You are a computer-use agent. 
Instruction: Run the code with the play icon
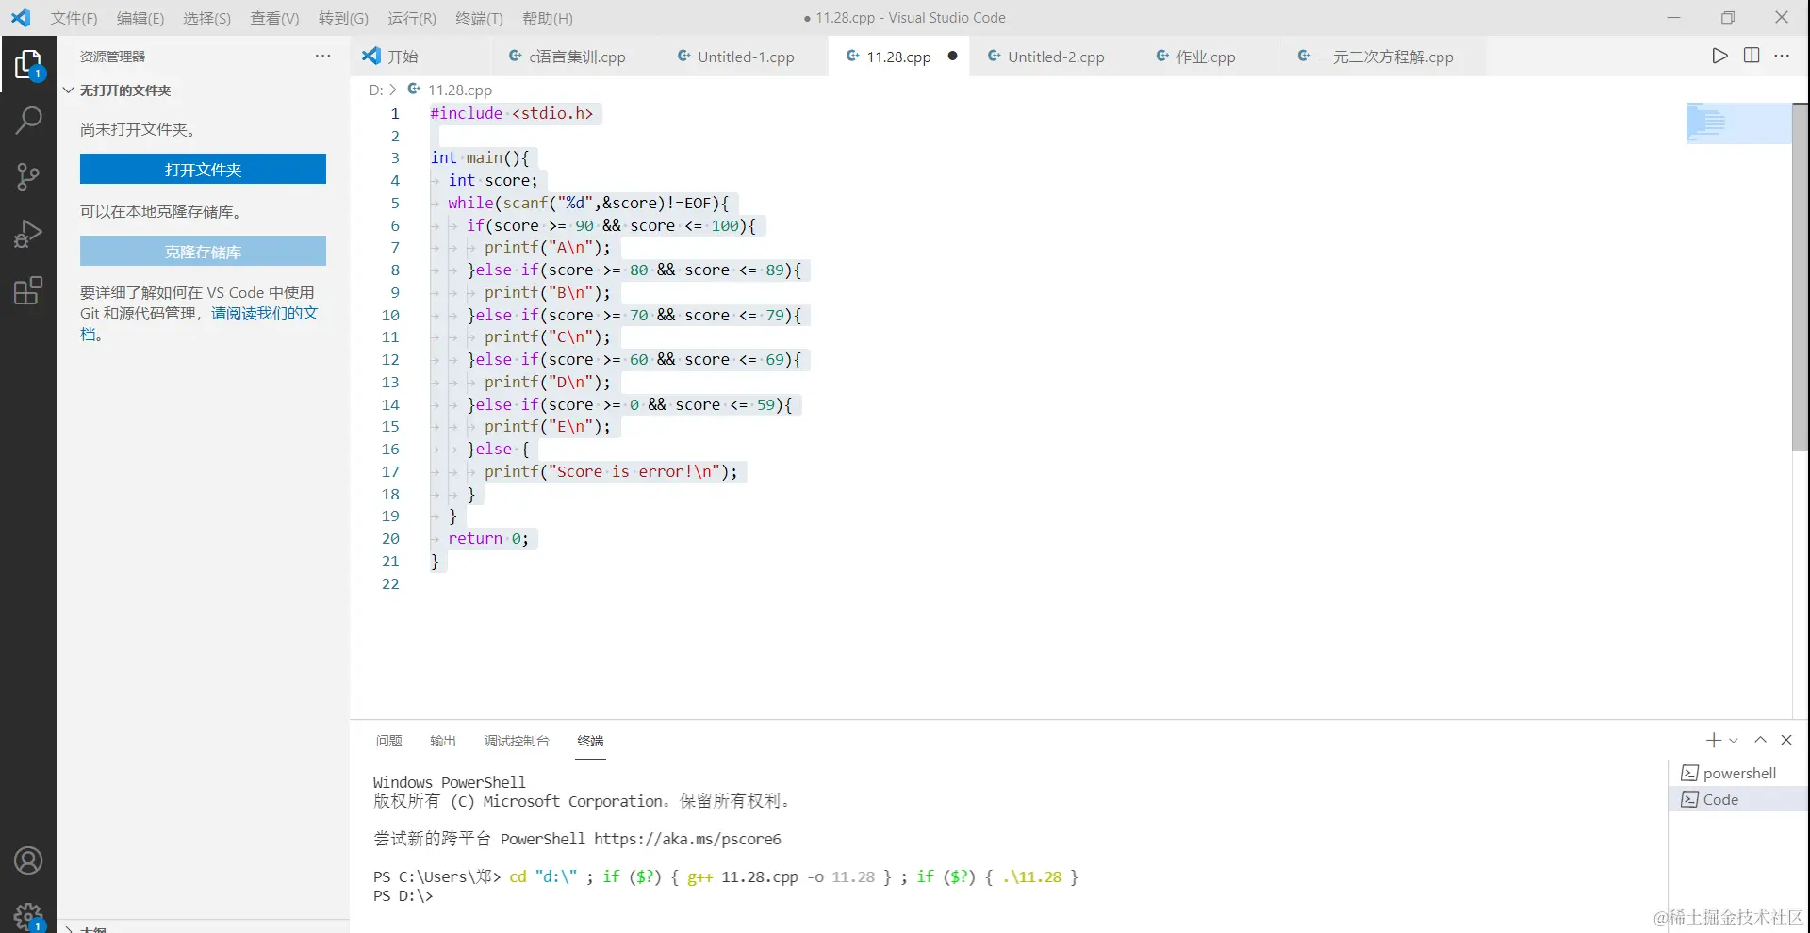(x=1720, y=56)
